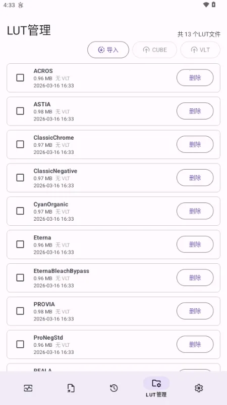Viewport: 227px width, 405px height.
Task: Delete the ClassicNegative LUT
Action: pyautogui.click(x=195, y=178)
